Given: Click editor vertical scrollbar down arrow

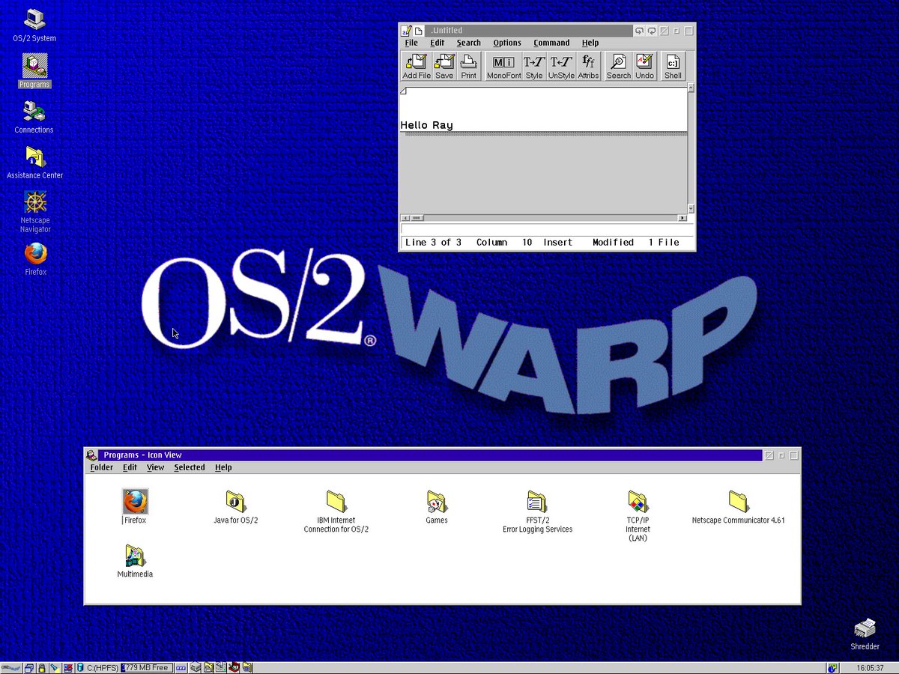Looking at the screenshot, I should pos(691,208).
